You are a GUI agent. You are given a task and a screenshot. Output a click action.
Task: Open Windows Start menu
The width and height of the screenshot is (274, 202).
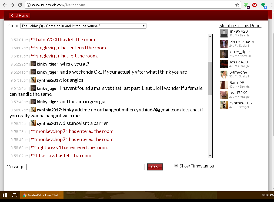tap(5, 195)
